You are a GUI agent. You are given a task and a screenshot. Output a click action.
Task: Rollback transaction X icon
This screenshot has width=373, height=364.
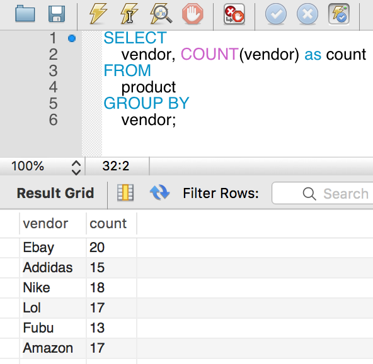(x=307, y=14)
